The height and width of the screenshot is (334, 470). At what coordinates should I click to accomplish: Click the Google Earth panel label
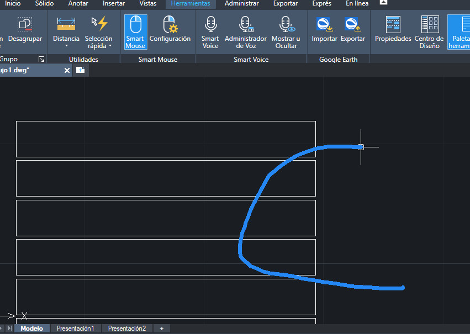[339, 60]
